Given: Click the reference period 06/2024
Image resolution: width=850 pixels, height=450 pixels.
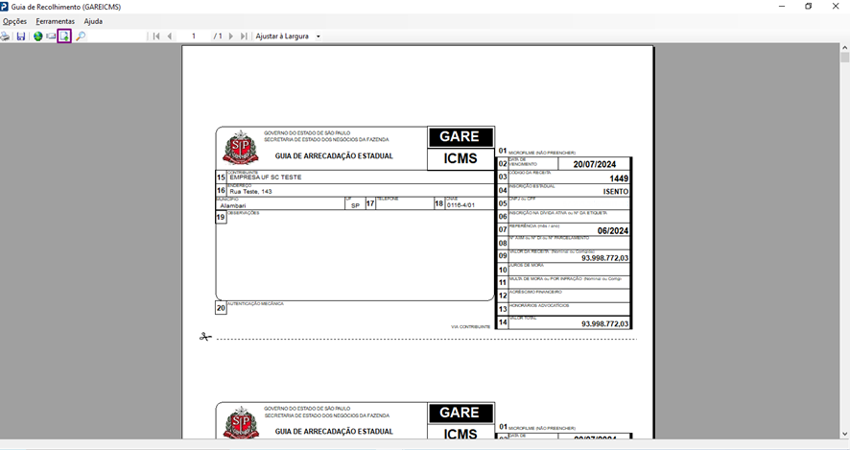Looking at the screenshot, I should pyautogui.click(x=613, y=231).
